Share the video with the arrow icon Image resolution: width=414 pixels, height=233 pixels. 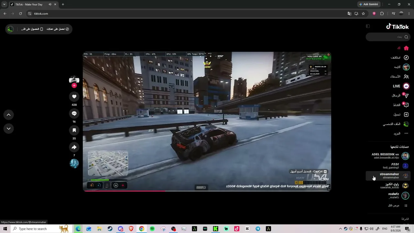74,147
